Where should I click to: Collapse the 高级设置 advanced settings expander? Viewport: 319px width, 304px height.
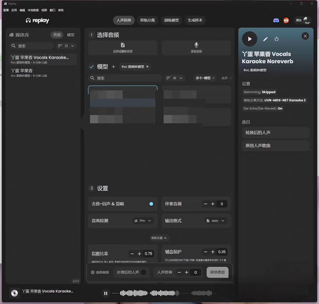[x=159, y=238]
